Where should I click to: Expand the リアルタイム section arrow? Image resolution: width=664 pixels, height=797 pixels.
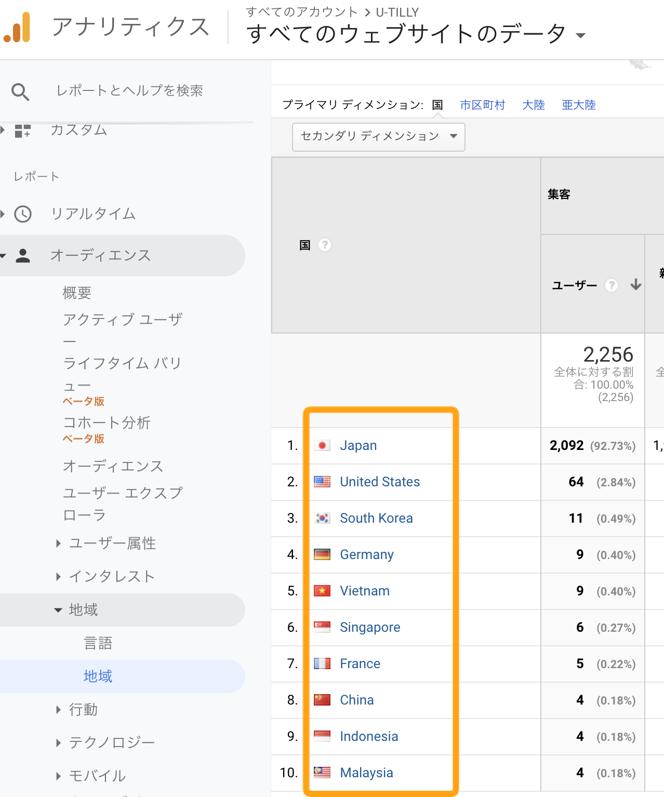3,214
